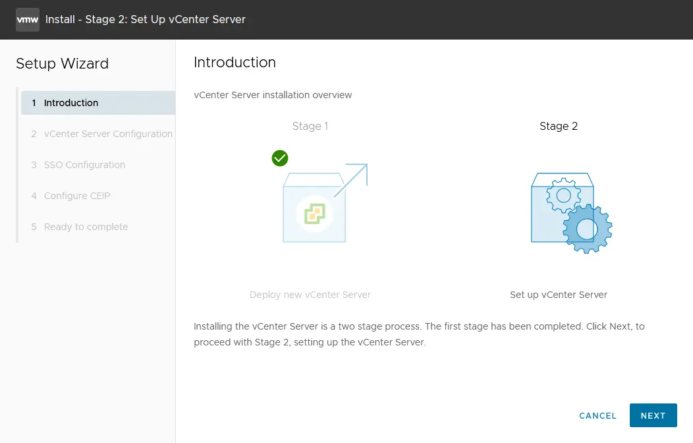Open the SSO Configuration step

pos(84,165)
